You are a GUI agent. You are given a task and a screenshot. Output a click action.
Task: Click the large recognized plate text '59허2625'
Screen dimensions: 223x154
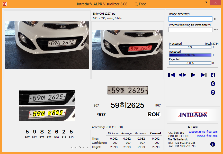point(127,105)
